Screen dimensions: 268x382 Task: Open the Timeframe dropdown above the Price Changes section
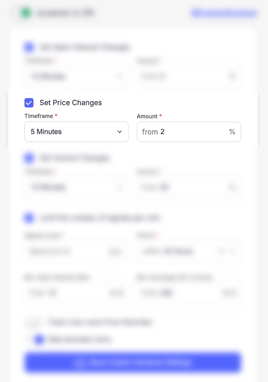[x=76, y=76]
